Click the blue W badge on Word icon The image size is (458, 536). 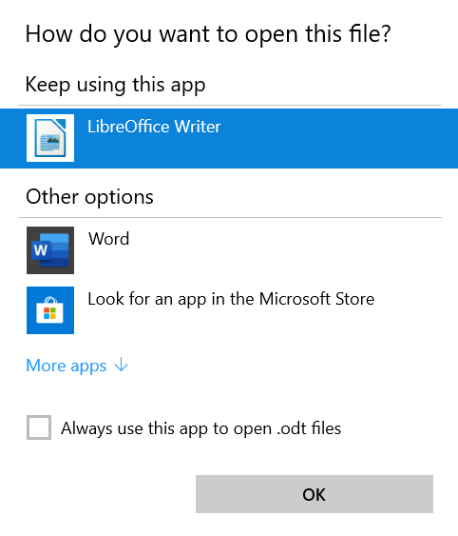(41, 250)
